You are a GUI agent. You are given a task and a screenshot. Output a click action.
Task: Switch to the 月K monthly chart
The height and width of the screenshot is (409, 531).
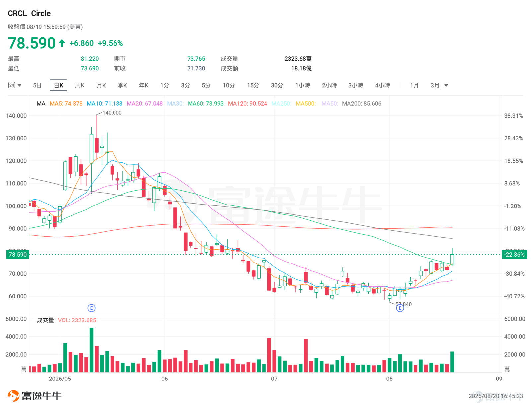coord(101,85)
